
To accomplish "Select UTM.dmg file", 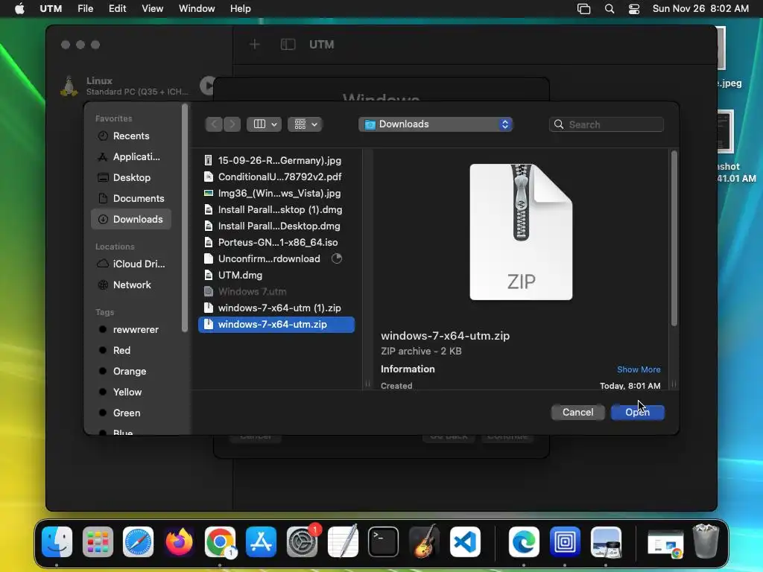I will pyautogui.click(x=276, y=276).
